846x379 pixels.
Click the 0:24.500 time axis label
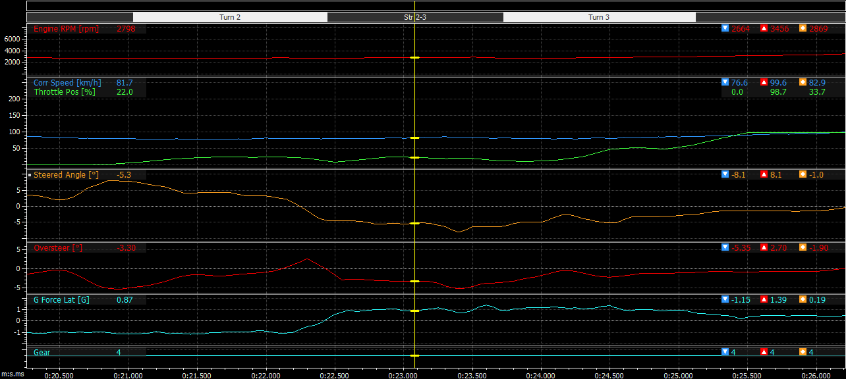[x=609, y=374]
